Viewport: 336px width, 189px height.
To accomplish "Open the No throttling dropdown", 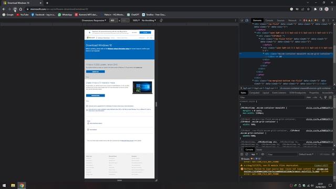I will (149, 20).
